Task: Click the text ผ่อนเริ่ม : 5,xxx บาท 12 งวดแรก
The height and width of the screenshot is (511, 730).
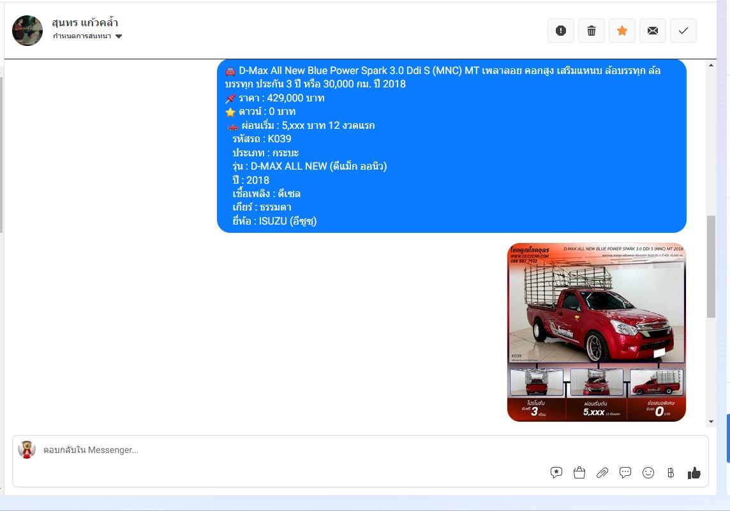Action: click(308, 125)
